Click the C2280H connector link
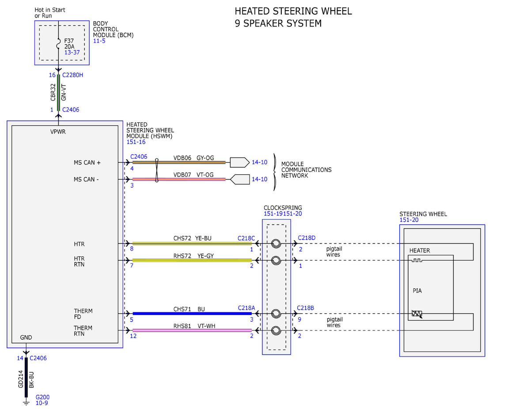 [73, 75]
